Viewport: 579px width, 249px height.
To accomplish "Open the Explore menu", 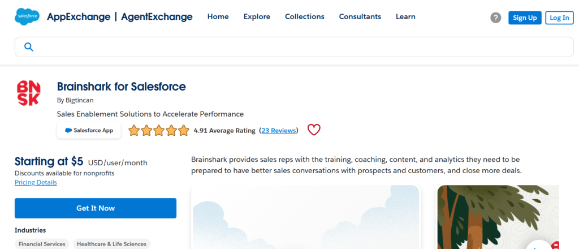I will click(257, 16).
